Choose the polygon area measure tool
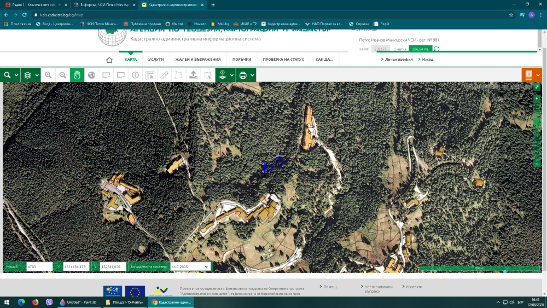Viewport: 547px width, 308px height. pos(178,75)
